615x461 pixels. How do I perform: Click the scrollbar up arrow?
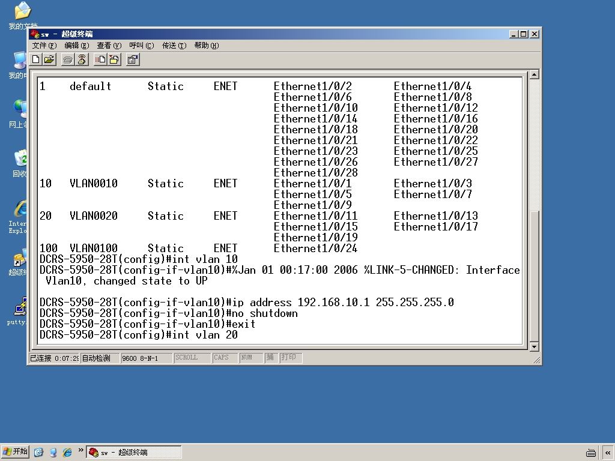(534, 74)
